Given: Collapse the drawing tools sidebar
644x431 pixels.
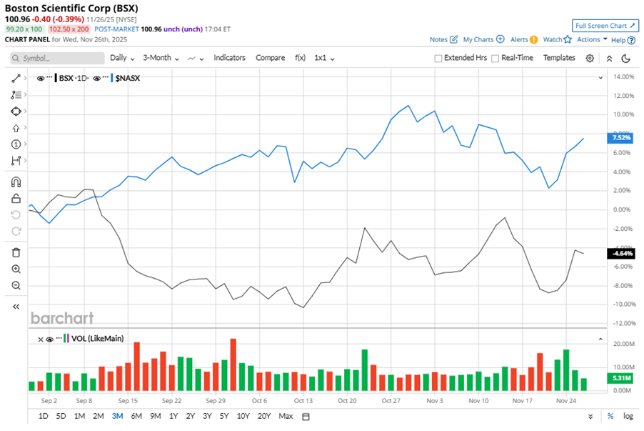Looking at the screenshot, I should 16,307.
